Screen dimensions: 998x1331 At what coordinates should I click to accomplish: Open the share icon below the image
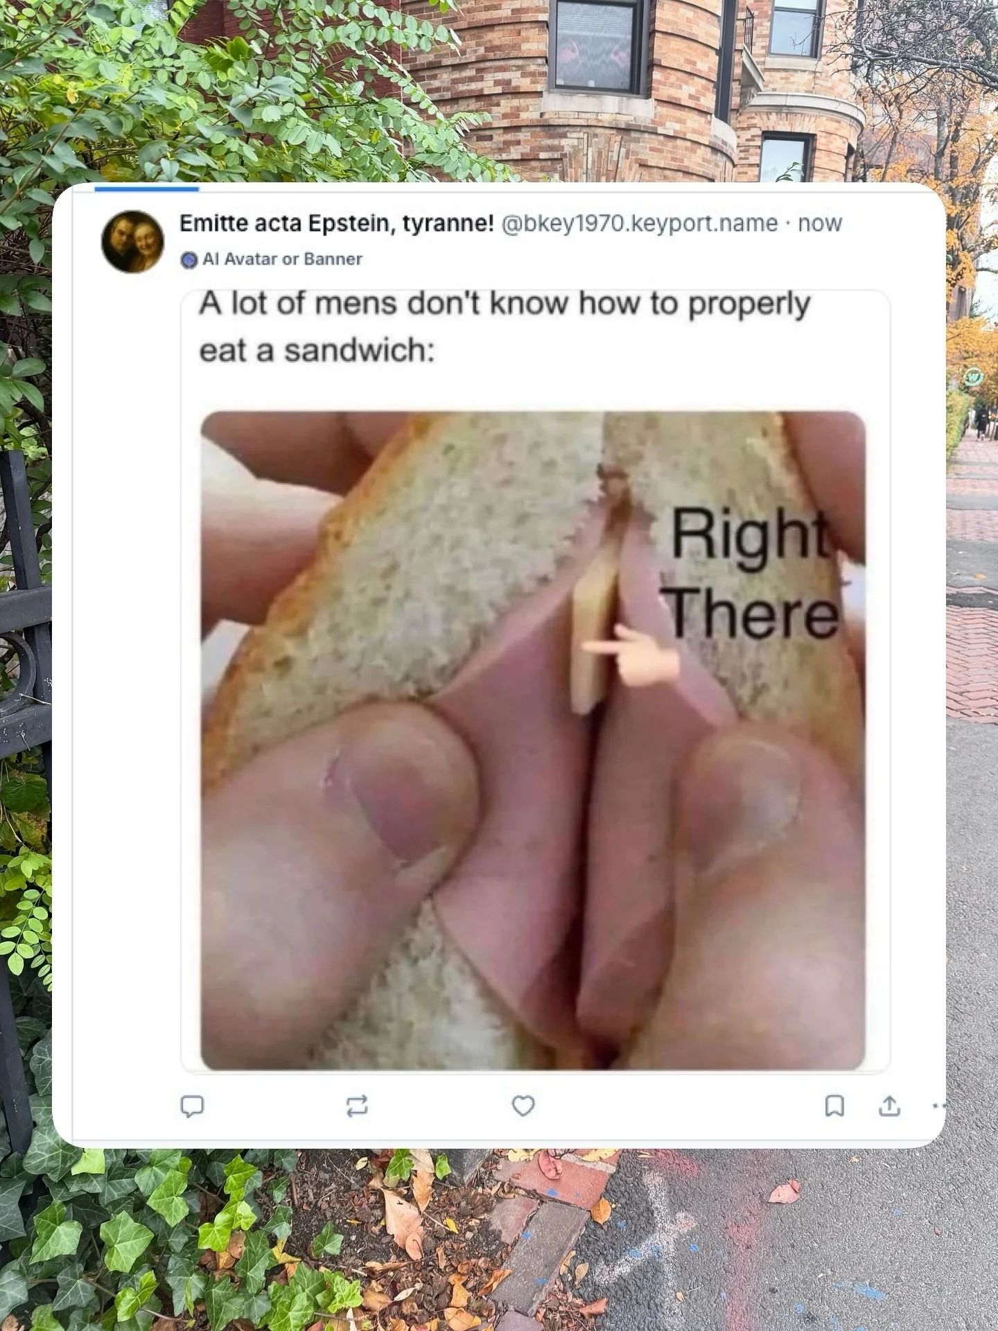pyautogui.click(x=890, y=1106)
